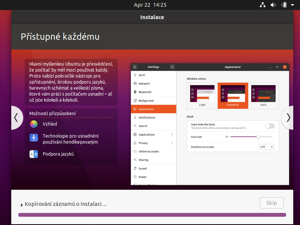300x225 pixels.
Task: Expand the Privacy row chevron
Action: coord(172,143)
